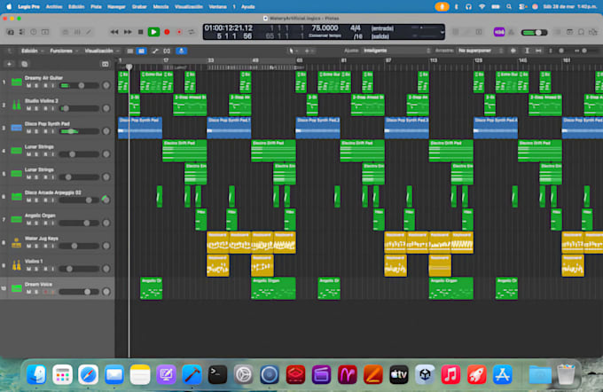Select the first blue Disco Pop Synth Pad region
Viewport: 603px width, 392px height.
click(x=140, y=128)
